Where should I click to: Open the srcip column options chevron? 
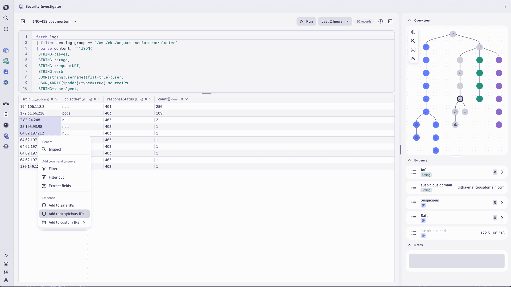click(56, 99)
